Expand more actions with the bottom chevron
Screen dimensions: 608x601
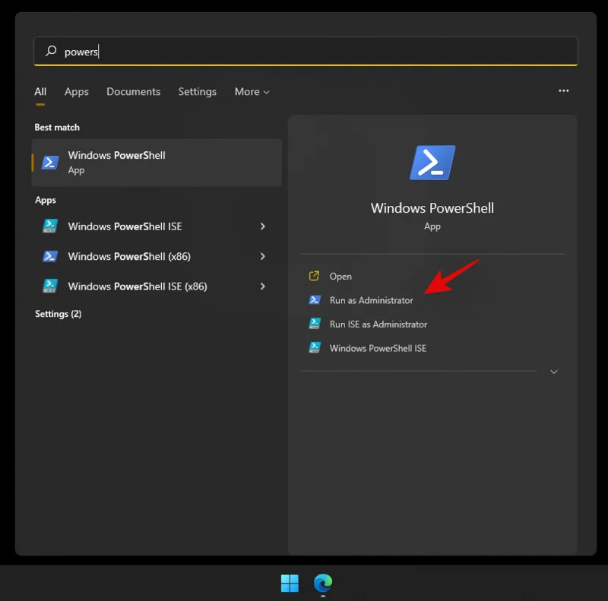554,372
